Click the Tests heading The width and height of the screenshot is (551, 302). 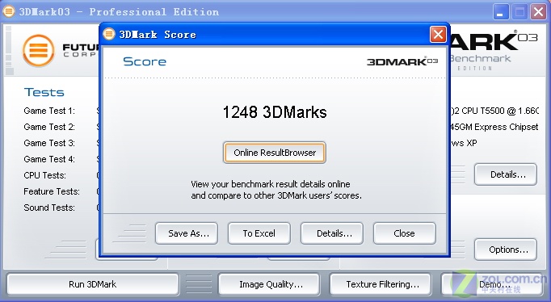tap(44, 92)
